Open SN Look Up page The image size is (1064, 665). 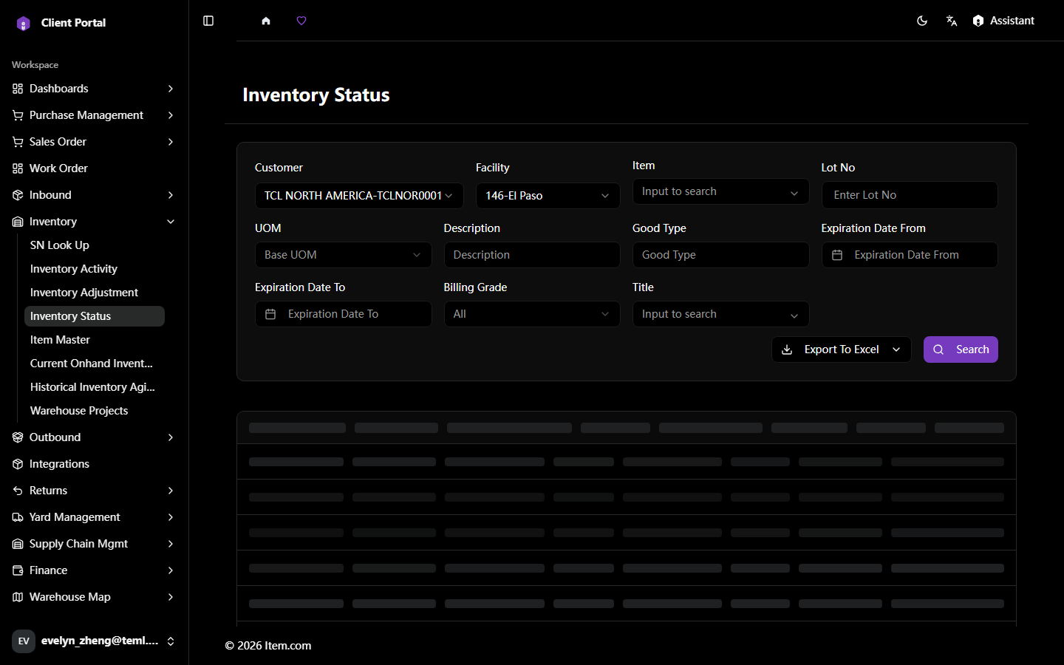[x=95, y=245]
